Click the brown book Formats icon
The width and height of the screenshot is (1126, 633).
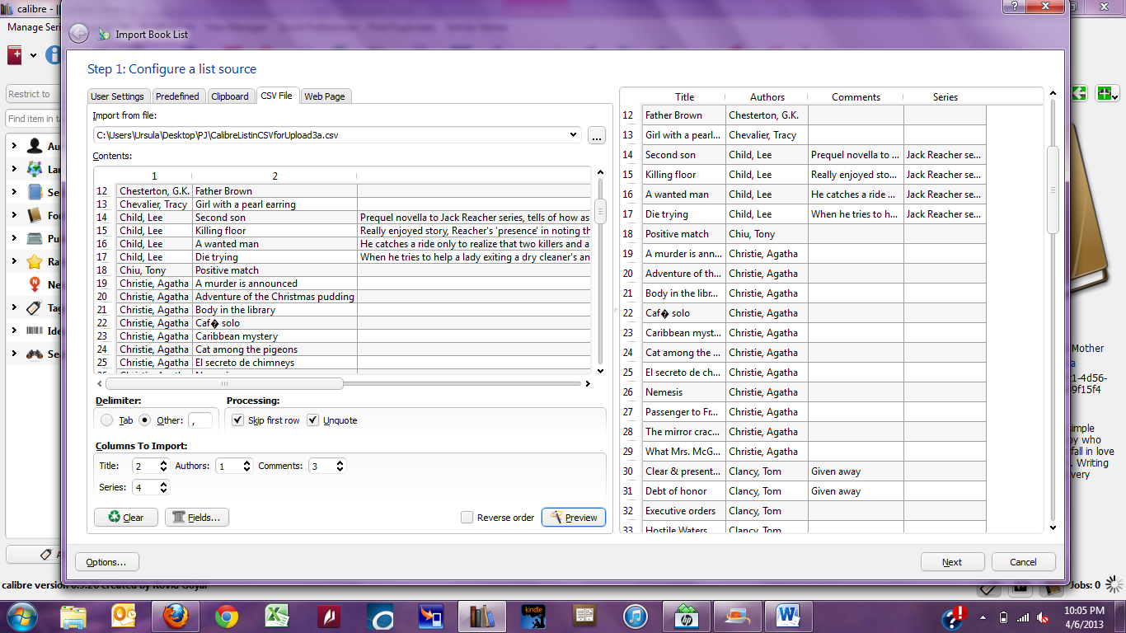tap(35, 215)
